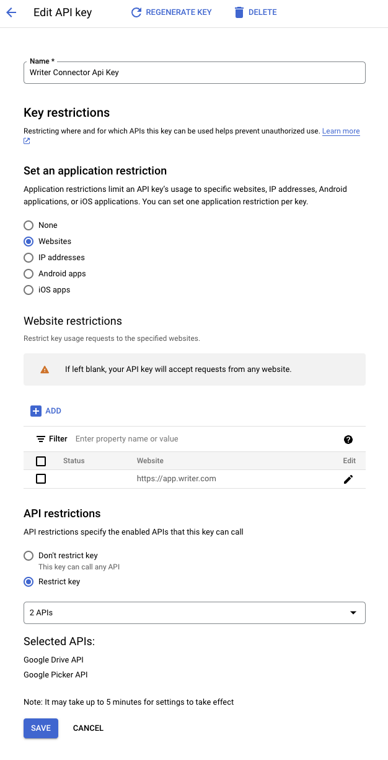Edit app.writer.com with pencil icon
This screenshot has height=760, width=388.
pos(348,479)
